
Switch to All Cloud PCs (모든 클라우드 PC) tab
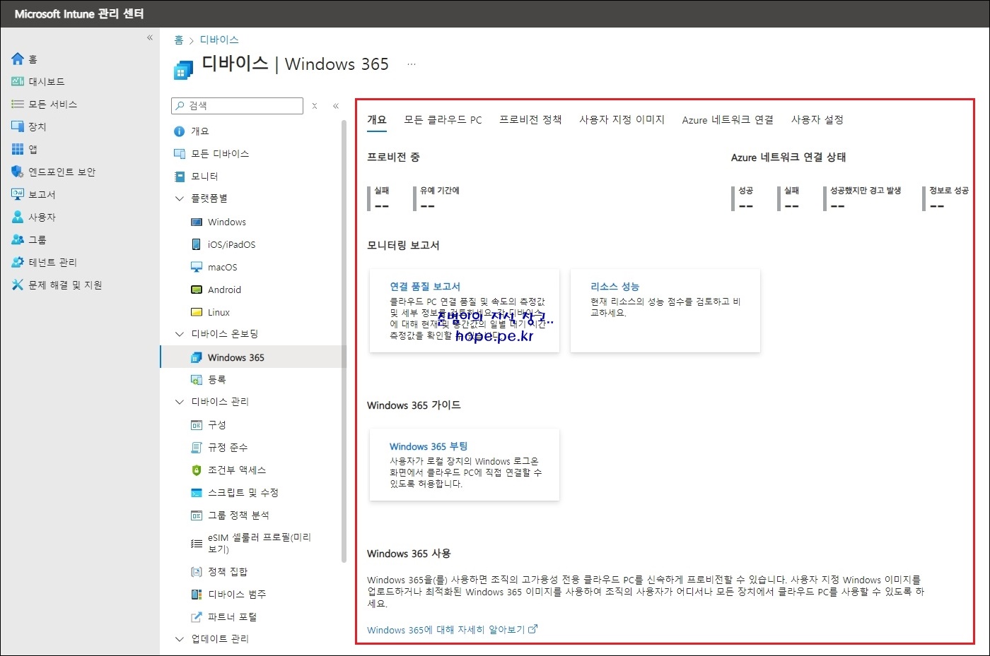(443, 120)
